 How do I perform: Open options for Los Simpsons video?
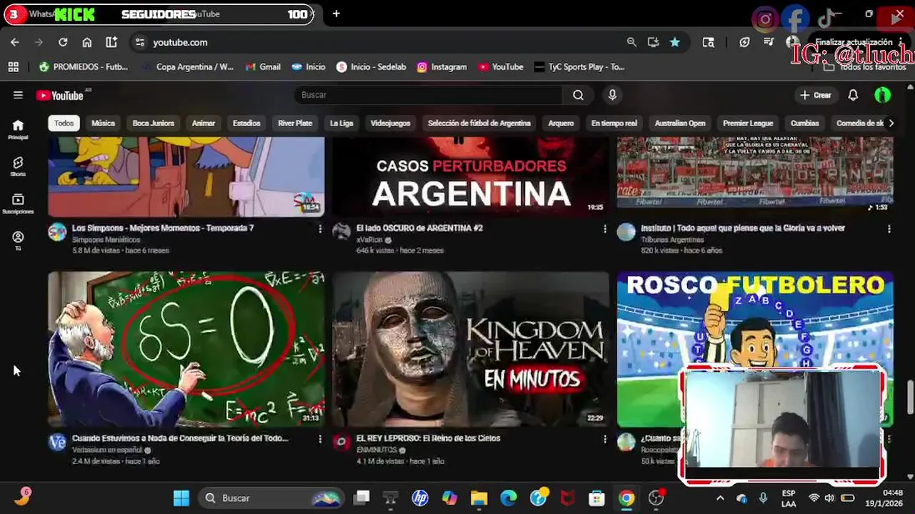point(319,229)
